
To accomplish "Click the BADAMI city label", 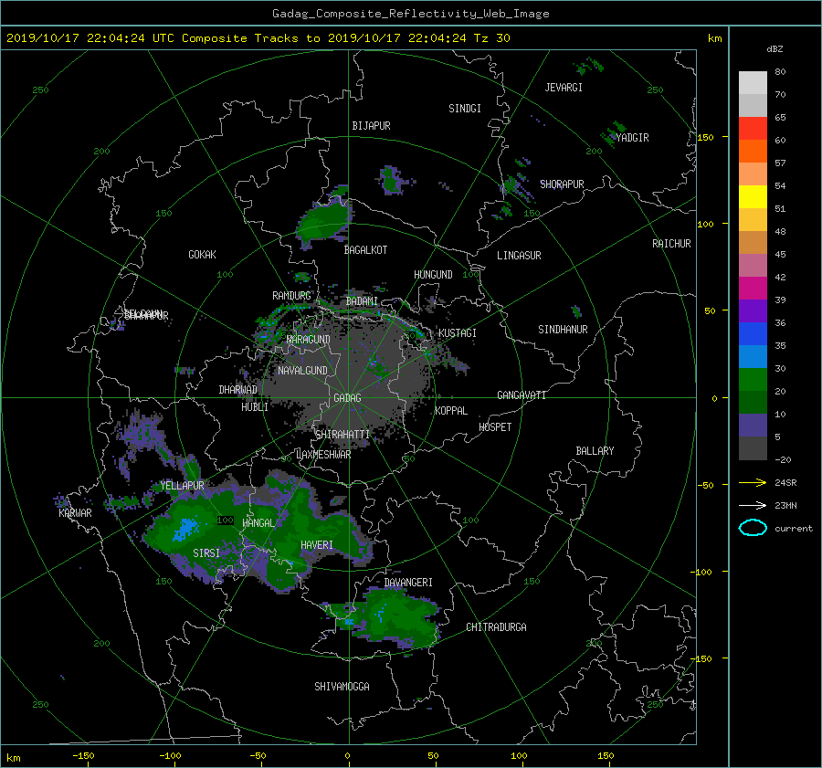I will pos(362,301).
